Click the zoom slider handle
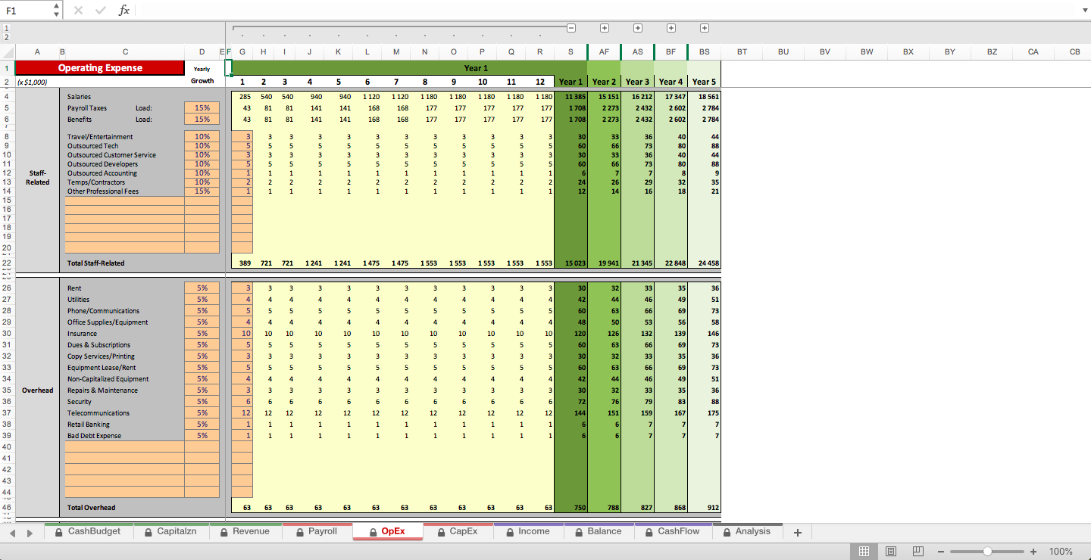This screenshot has height=560, width=1091. [x=987, y=552]
